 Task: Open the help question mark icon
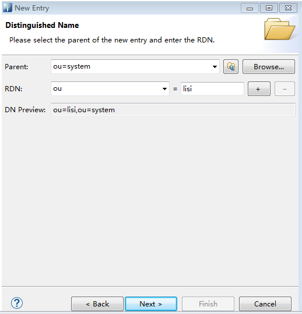point(17,303)
